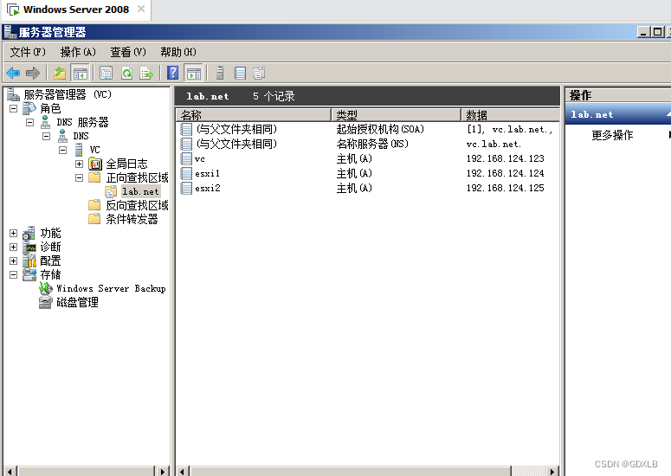Select 全局日志 tree item
The height and width of the screenshot is (476, 671).
(126, 164)
